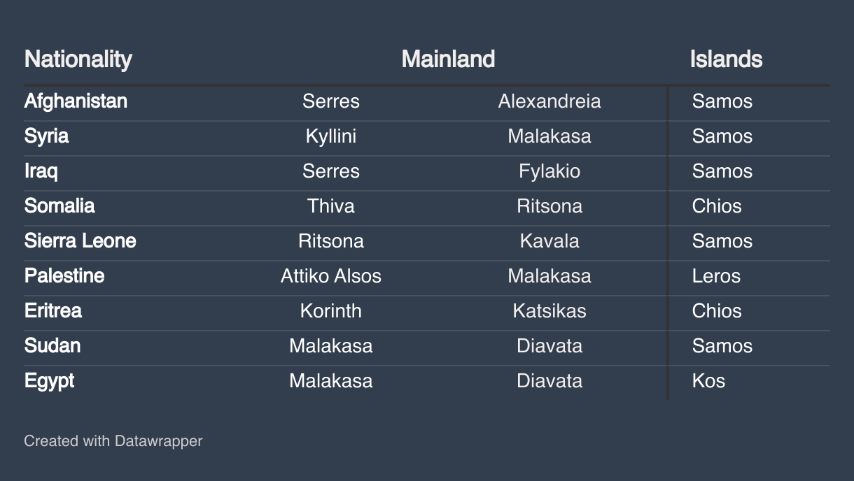Select the Syria row label
Screen dimensions: 854x481
pyautogui.click(x=46, y=136)
